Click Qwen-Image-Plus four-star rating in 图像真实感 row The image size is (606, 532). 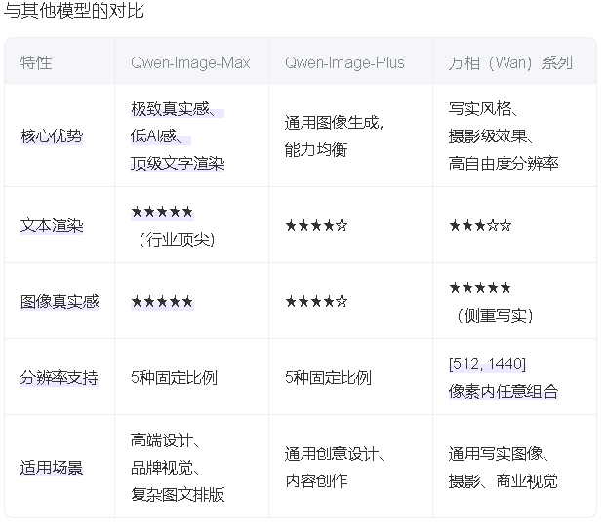tap(316, 301)
